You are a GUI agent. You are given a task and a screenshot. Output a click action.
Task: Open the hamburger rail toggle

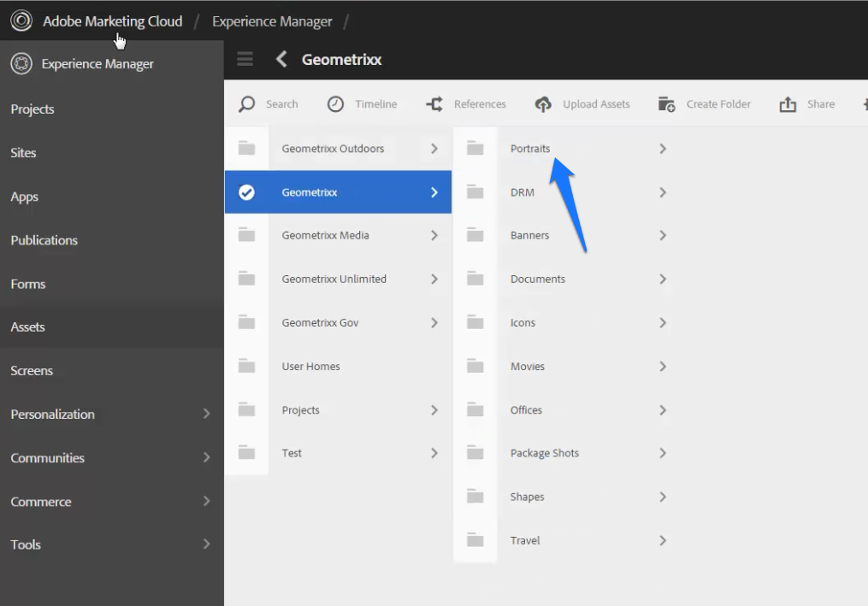(245, 59)
